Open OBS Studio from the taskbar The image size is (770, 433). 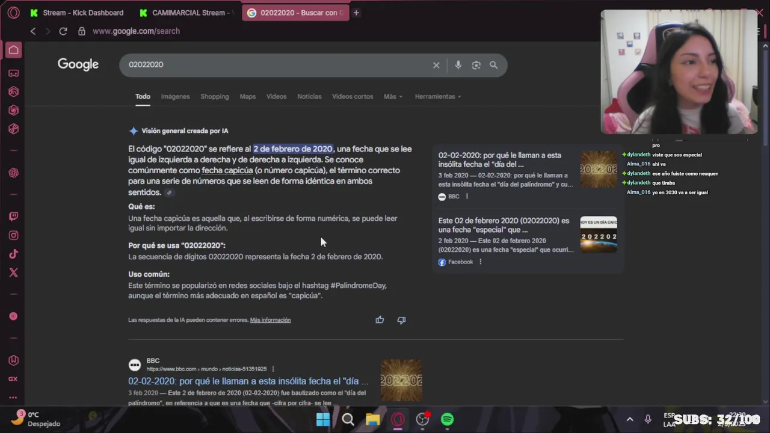pos(422,419)
